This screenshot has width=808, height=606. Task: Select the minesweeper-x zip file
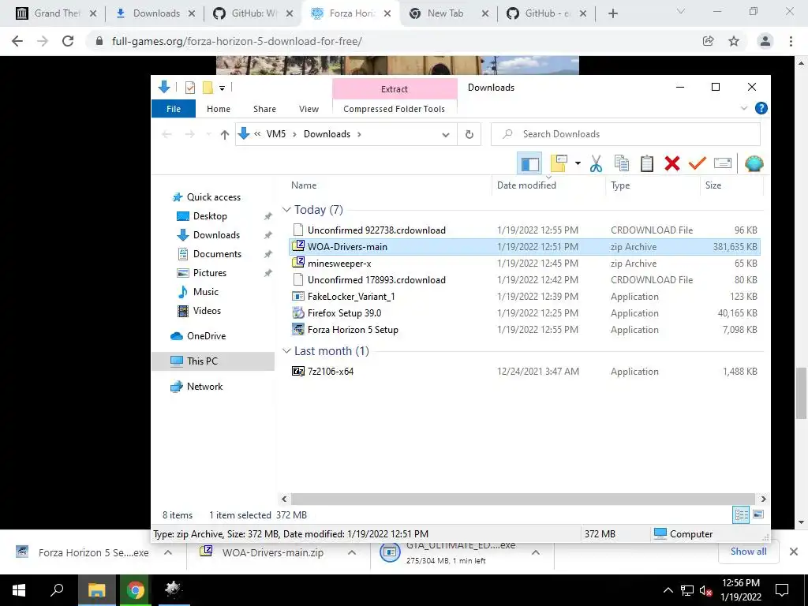pyautogui.click(x=525, y=264)
